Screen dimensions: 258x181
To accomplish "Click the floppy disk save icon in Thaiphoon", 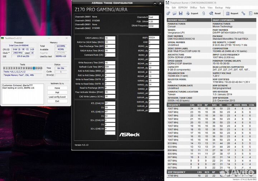I will pos(181,13).
